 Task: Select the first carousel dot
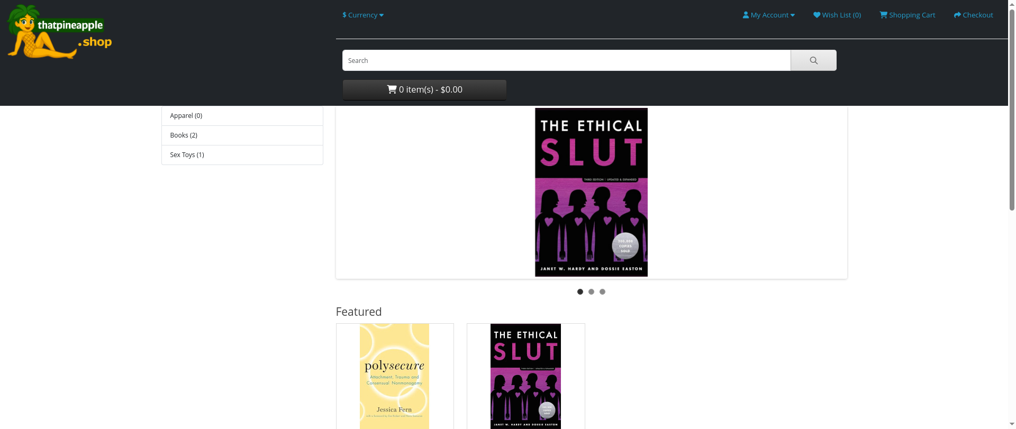(x=580, y=291)
